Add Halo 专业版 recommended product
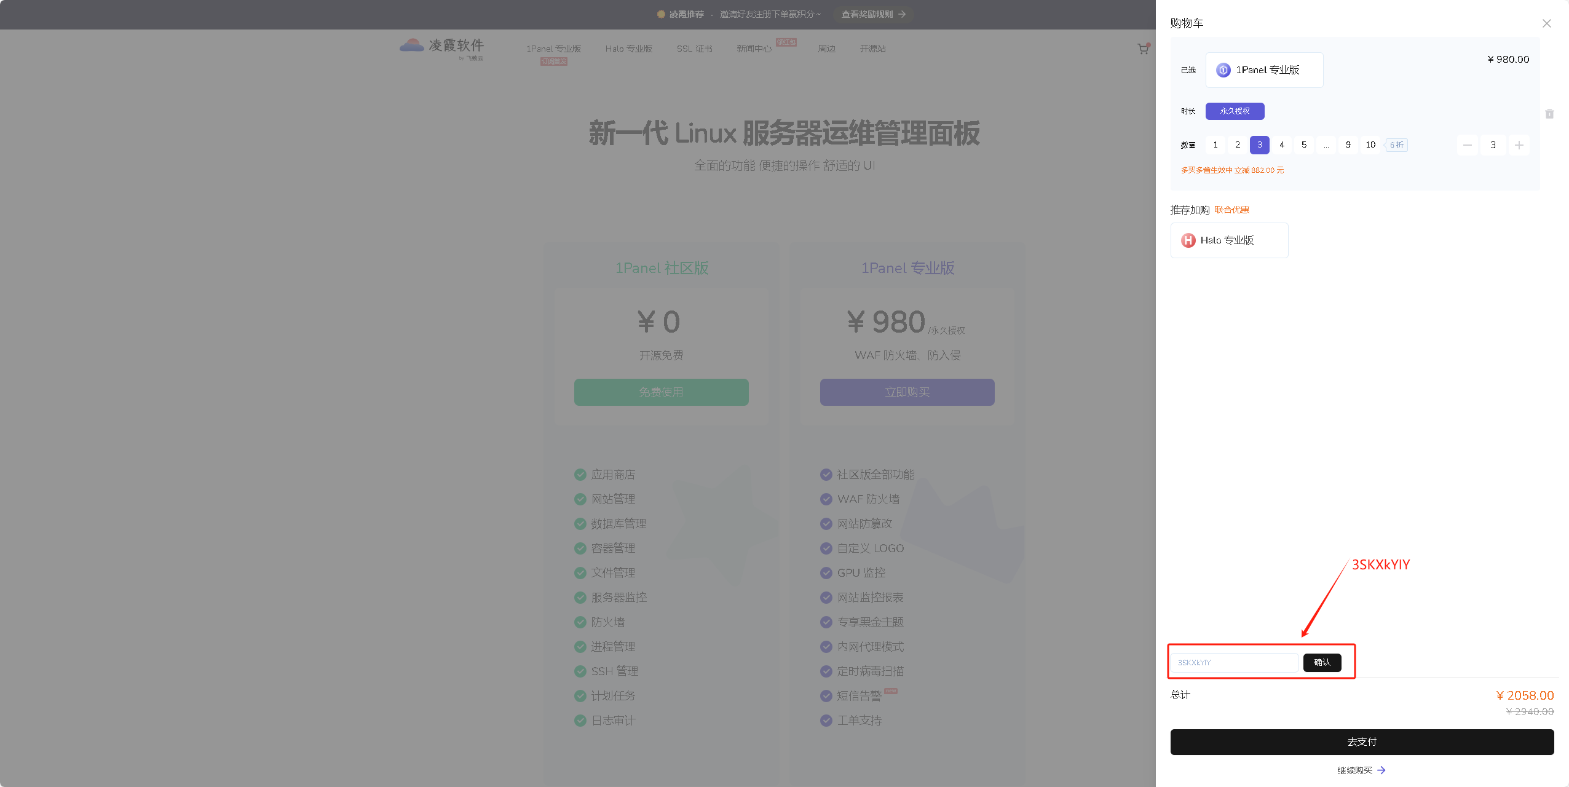 [1229, 240]
